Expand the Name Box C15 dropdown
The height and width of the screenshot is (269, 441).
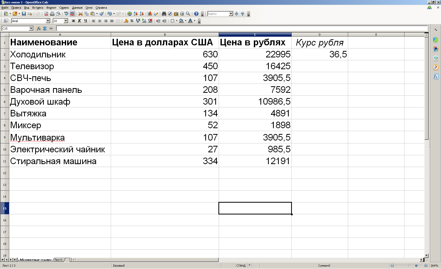(31, 29)
